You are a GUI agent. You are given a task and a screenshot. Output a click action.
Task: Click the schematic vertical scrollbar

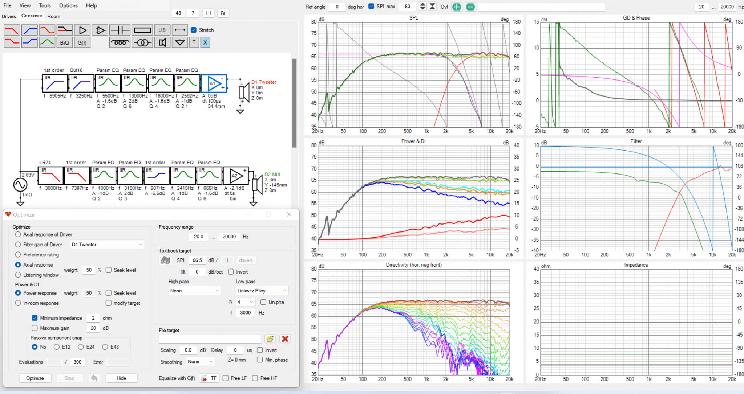point(294,103)
